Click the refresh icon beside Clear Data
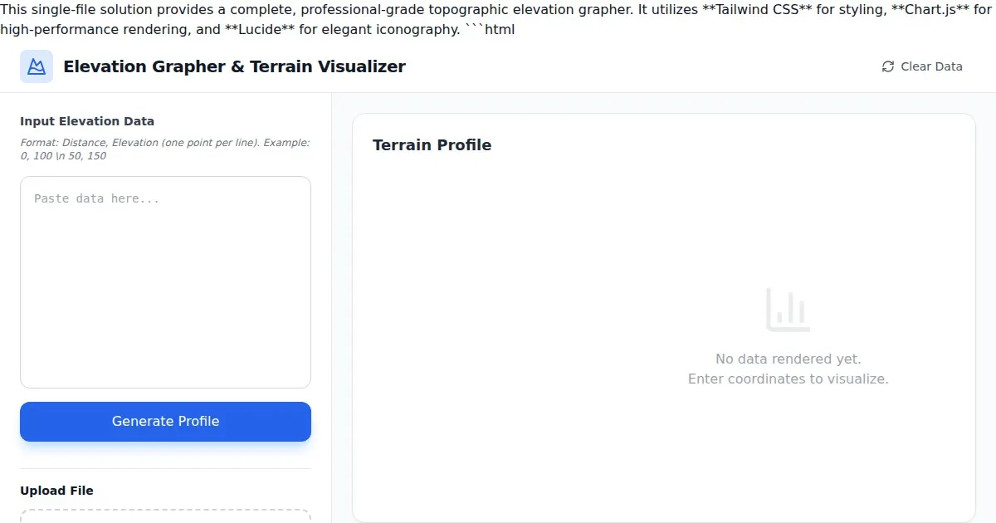Screen dimensions: 996x523 click(888, 66)
